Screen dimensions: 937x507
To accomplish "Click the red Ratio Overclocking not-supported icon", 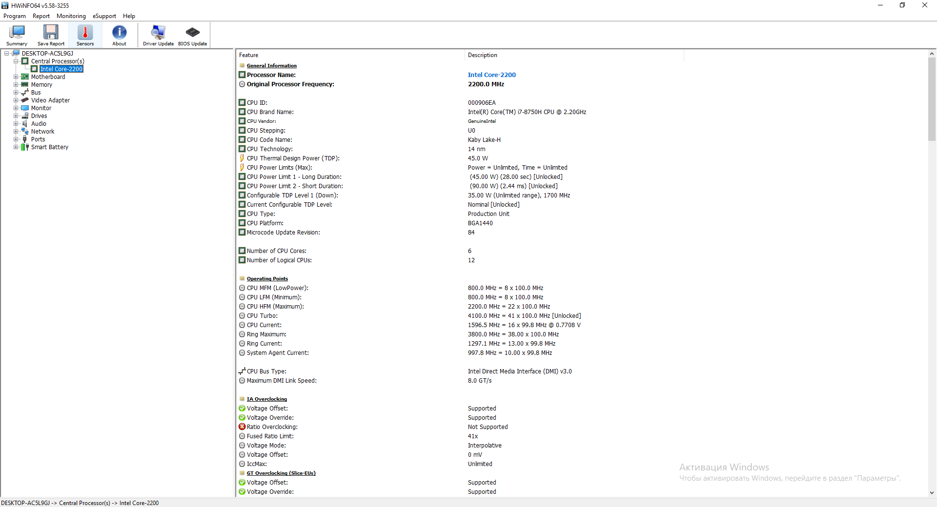I will coord(242,427).
